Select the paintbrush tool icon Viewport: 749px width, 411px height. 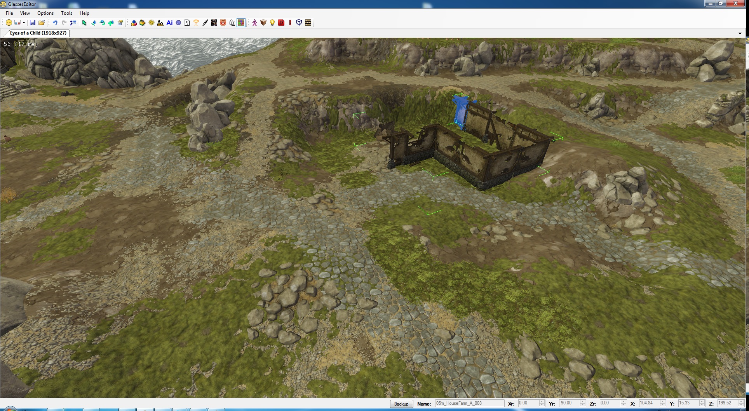(205, 23)
